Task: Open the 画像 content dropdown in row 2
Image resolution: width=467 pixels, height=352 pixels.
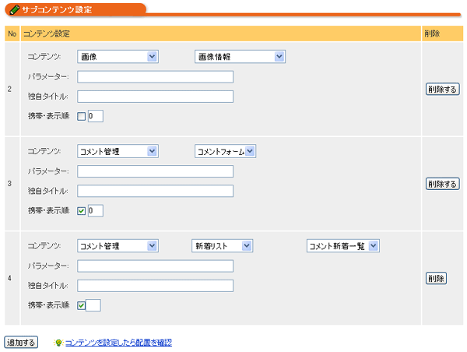Action: pyautogui.click(x=118, y=57)
